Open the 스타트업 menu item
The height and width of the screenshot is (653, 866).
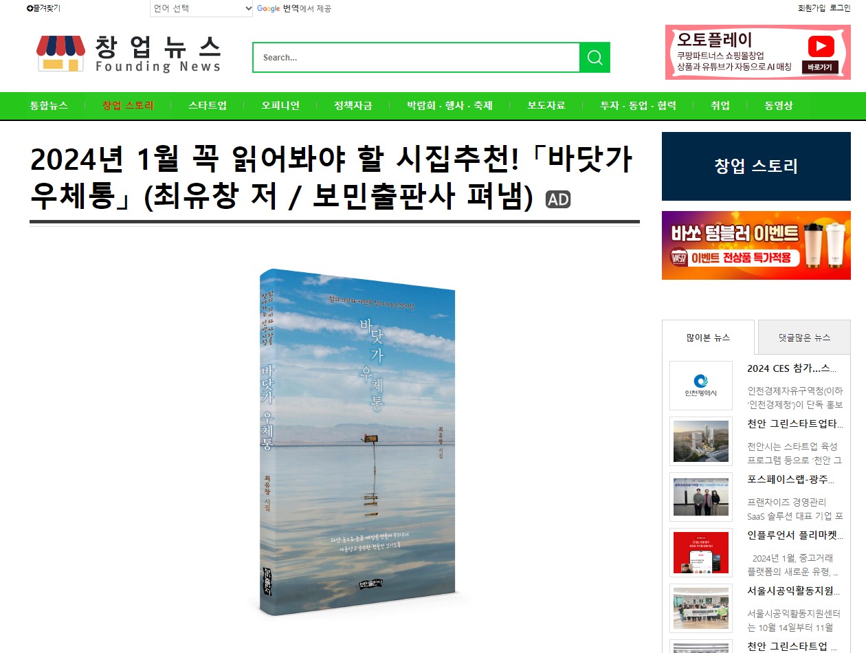click(x=208, y=106)
